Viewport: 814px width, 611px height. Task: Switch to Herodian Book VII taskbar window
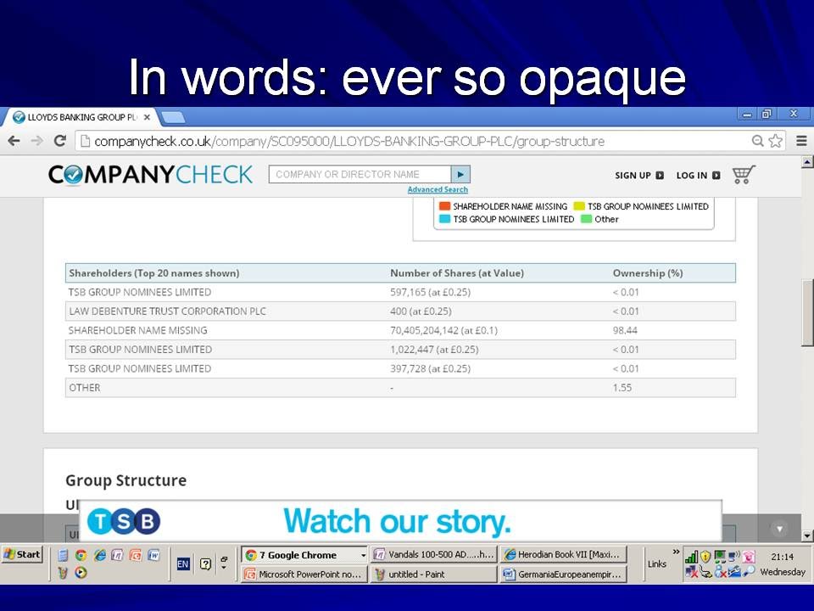click(563, 554)
